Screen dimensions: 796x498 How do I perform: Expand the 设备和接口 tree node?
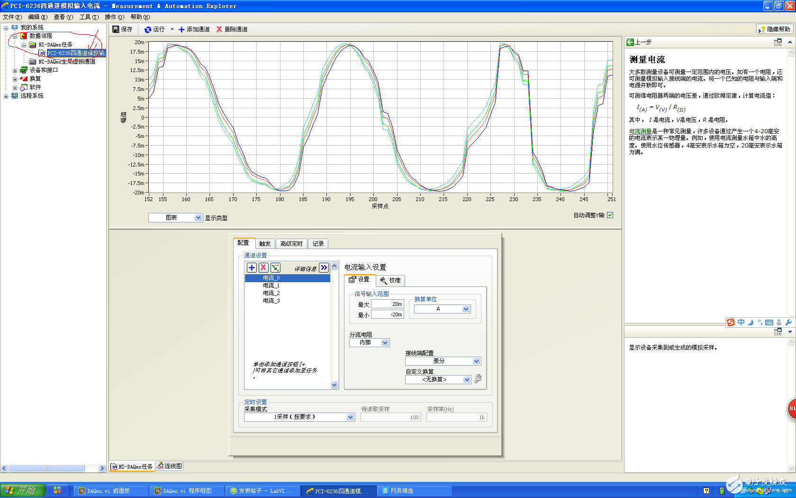pyautogui.click(x=15, y=70)
